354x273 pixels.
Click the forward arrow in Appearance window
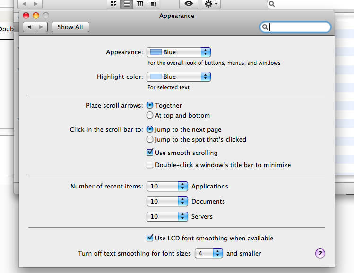pyautogui.click(x=41, y=27)
